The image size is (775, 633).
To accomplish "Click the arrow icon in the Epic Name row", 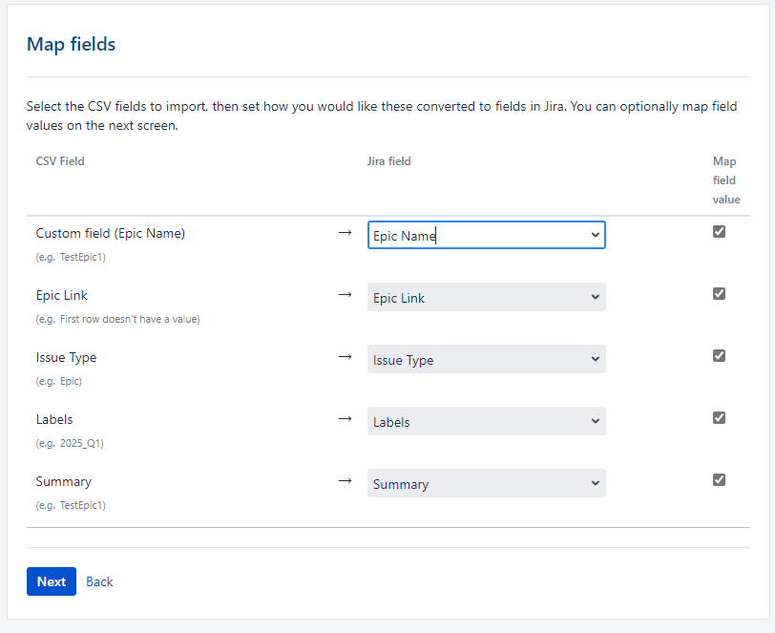I will (x=345, y=232).
